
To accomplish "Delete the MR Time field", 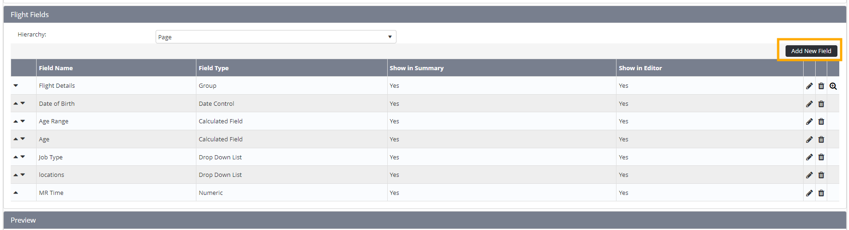I will tap(821, 193).
